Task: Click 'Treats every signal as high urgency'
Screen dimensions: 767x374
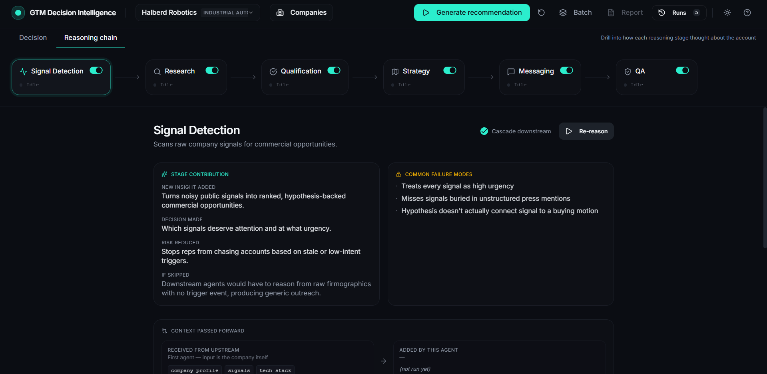Action: pos(458,186)
